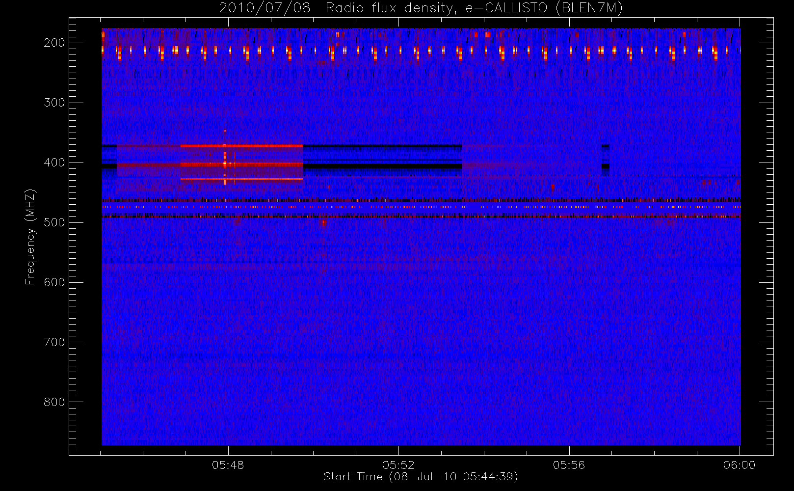Click the 06:00 time tick label

pyautogui.click(x=740, y=465)
